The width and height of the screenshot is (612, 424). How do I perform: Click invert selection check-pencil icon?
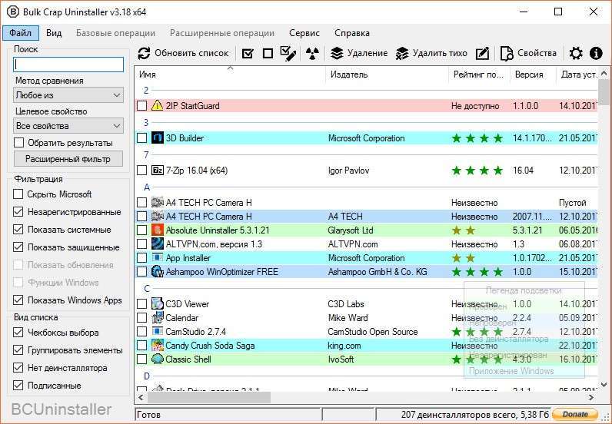tap(288, 54)
